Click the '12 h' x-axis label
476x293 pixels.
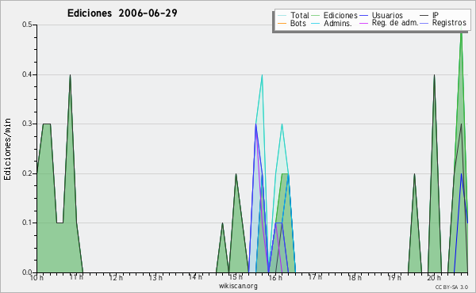(x=116, y=277)
